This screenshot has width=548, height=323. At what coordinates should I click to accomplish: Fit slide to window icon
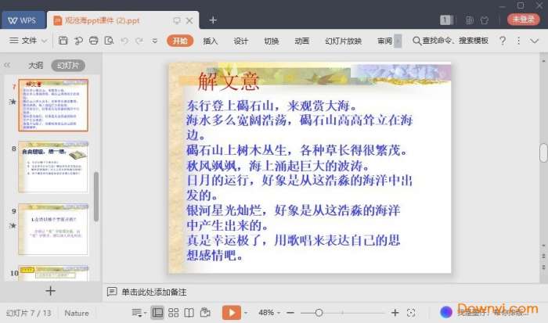(411, 313)
